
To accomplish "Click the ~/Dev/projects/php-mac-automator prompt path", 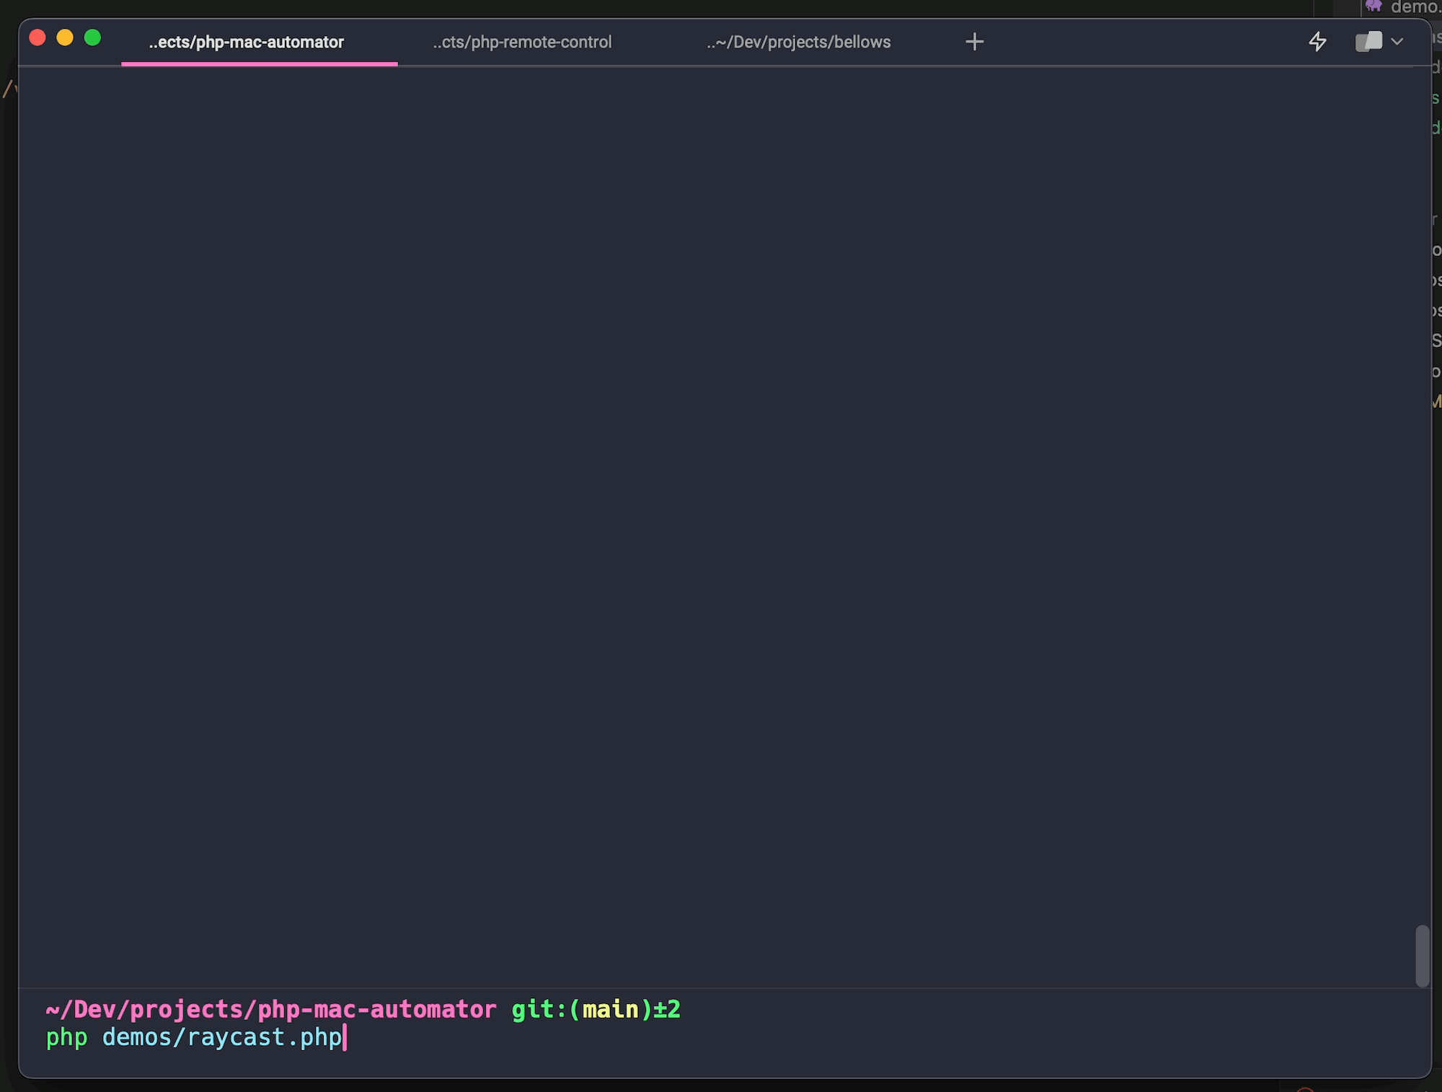I will 270,1009.
